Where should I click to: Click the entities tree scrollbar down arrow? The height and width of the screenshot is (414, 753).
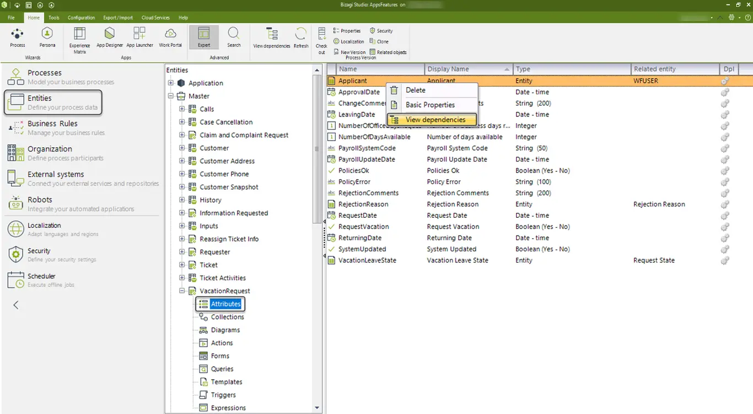(x=317, y=408)
